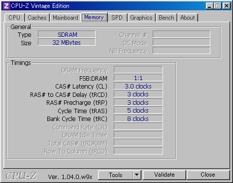Click the Validate button
Image resolution: width=233 pixels, height=183 pixels.
(165, 175)
